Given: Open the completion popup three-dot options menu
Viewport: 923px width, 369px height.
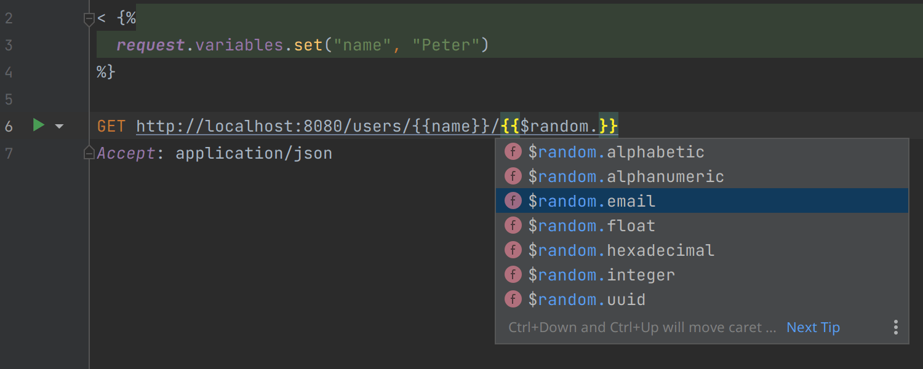Looking at the screenshot, I should [895, 327].
